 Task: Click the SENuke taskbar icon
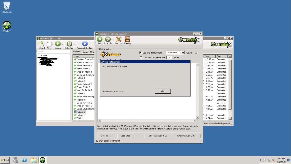43,160
